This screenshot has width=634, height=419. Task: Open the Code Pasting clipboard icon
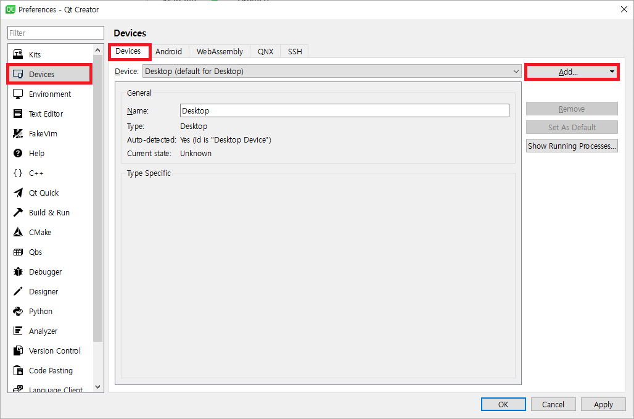pos(19,370)
